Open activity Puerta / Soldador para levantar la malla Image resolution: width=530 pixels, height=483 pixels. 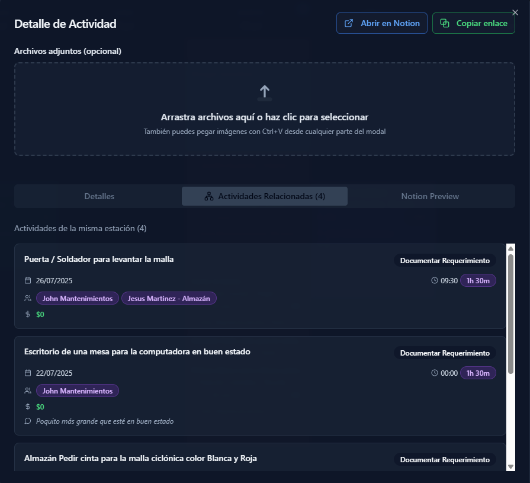pos(99,259)
